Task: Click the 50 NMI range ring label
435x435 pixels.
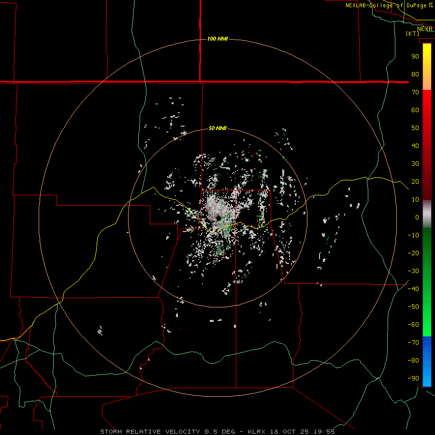Action: pos(217,128)
